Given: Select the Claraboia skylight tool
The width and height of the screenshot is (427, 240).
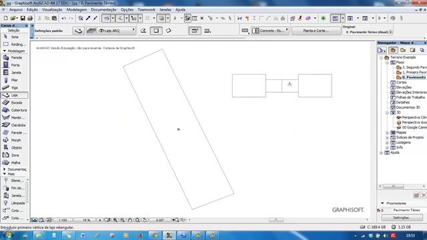Looking at the screenshot, I should [14, 125].
